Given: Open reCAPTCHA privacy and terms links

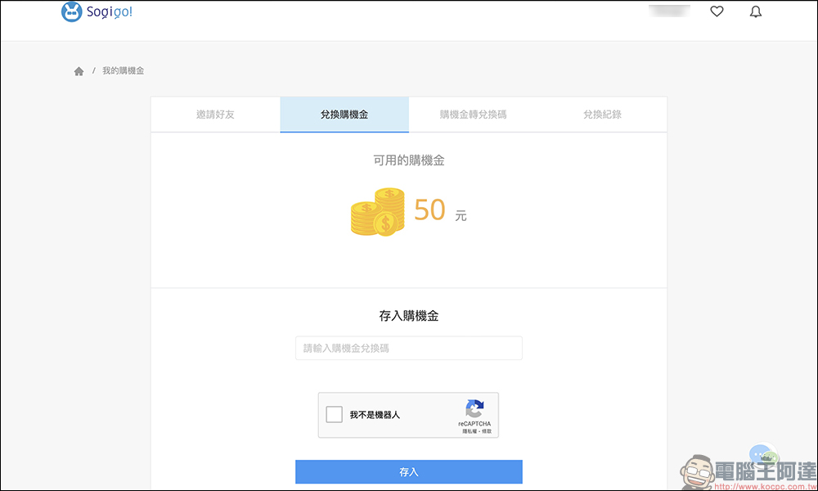Looking at the screenshot, I should point(477,431).
